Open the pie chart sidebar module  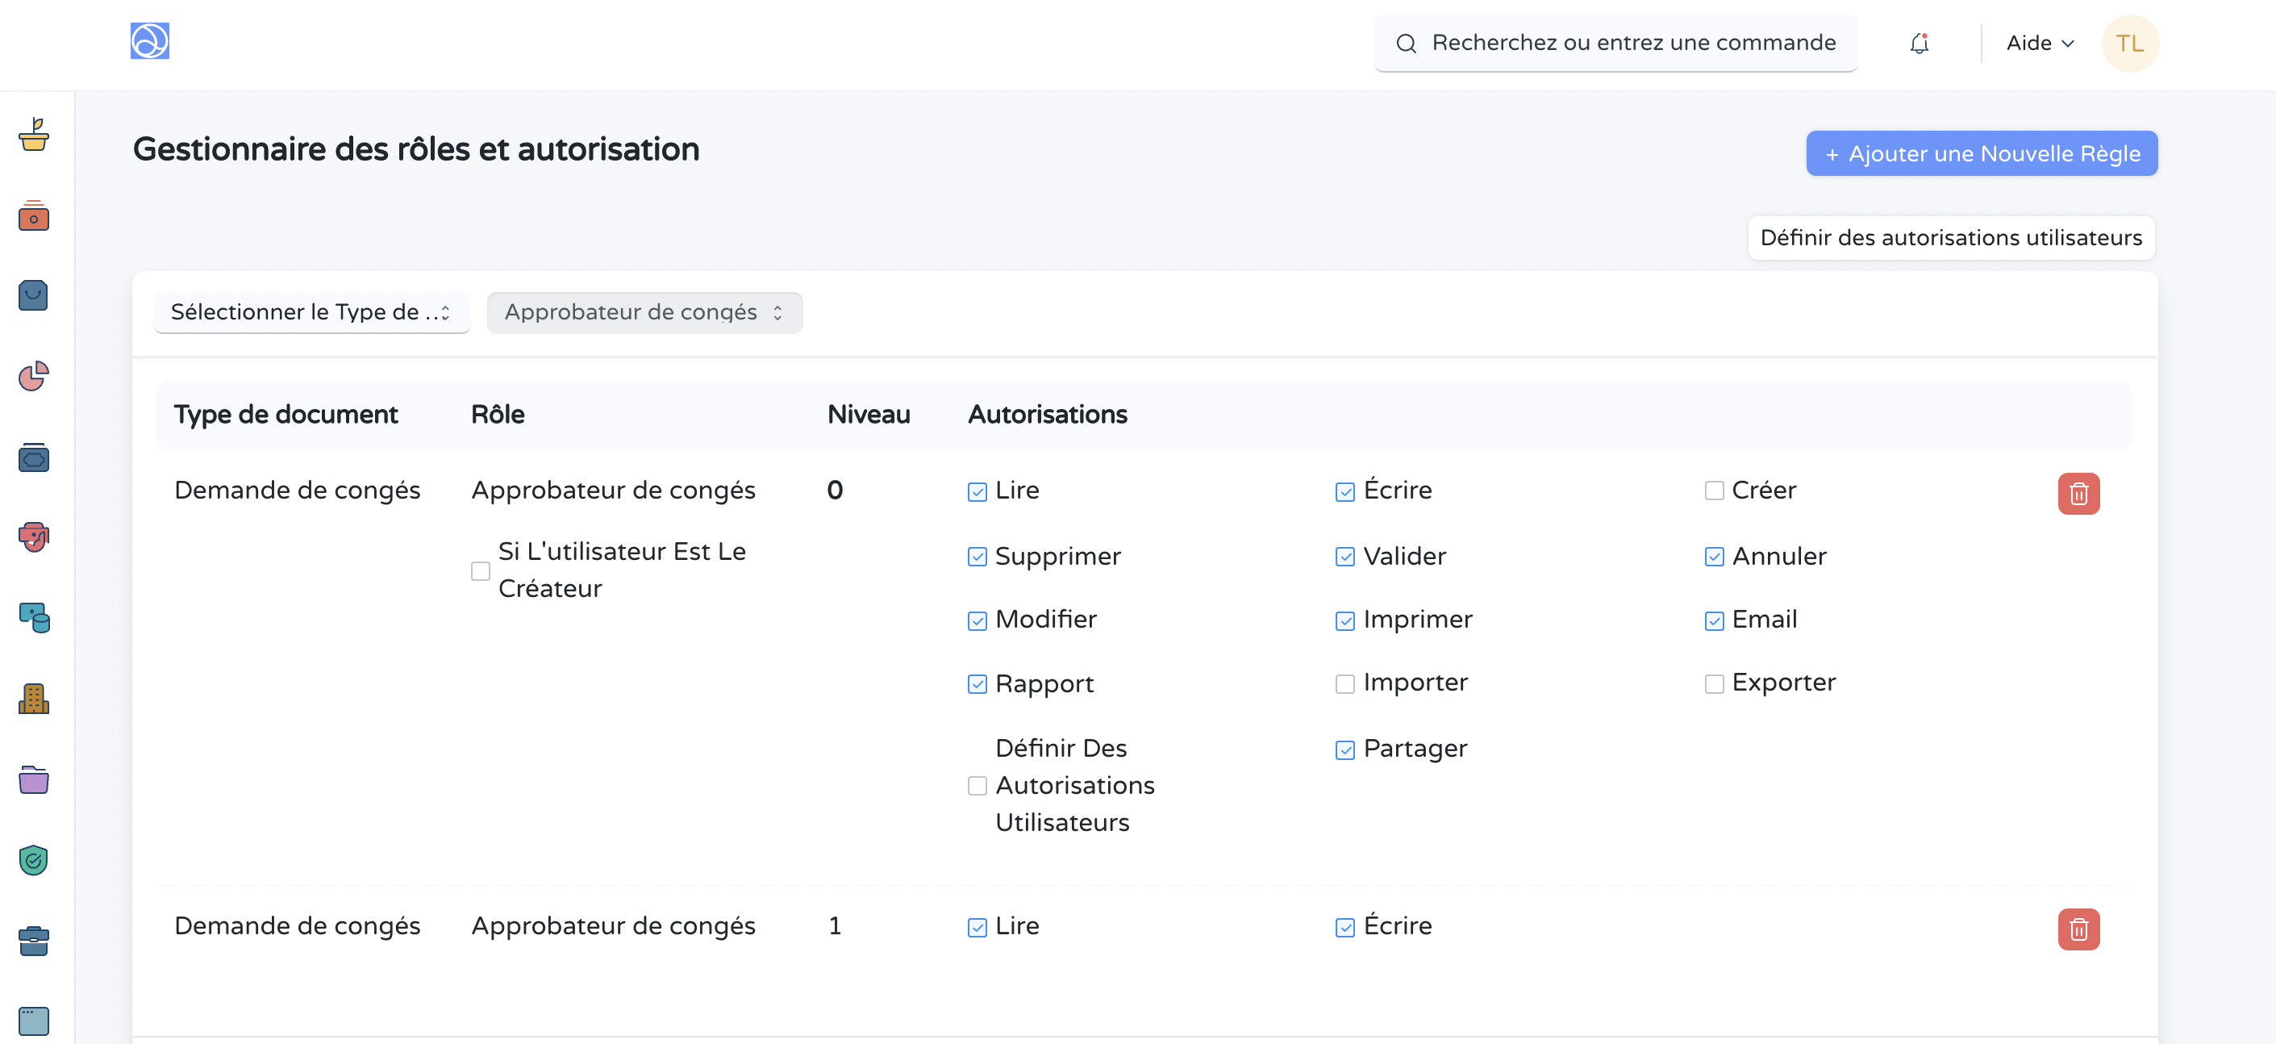click(x=34, y=377)
